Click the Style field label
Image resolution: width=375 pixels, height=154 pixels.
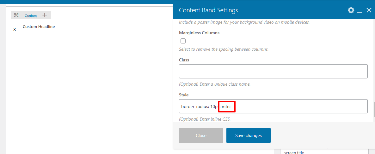click(184, 95)
